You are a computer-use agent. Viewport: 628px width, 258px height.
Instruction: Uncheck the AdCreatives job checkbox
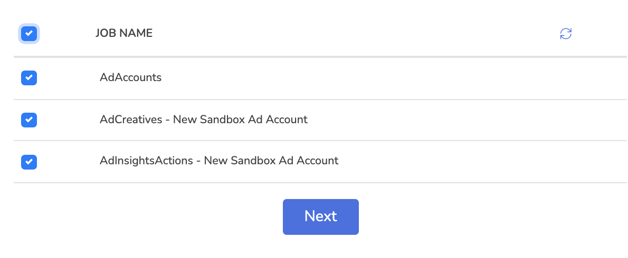point(29,120)
